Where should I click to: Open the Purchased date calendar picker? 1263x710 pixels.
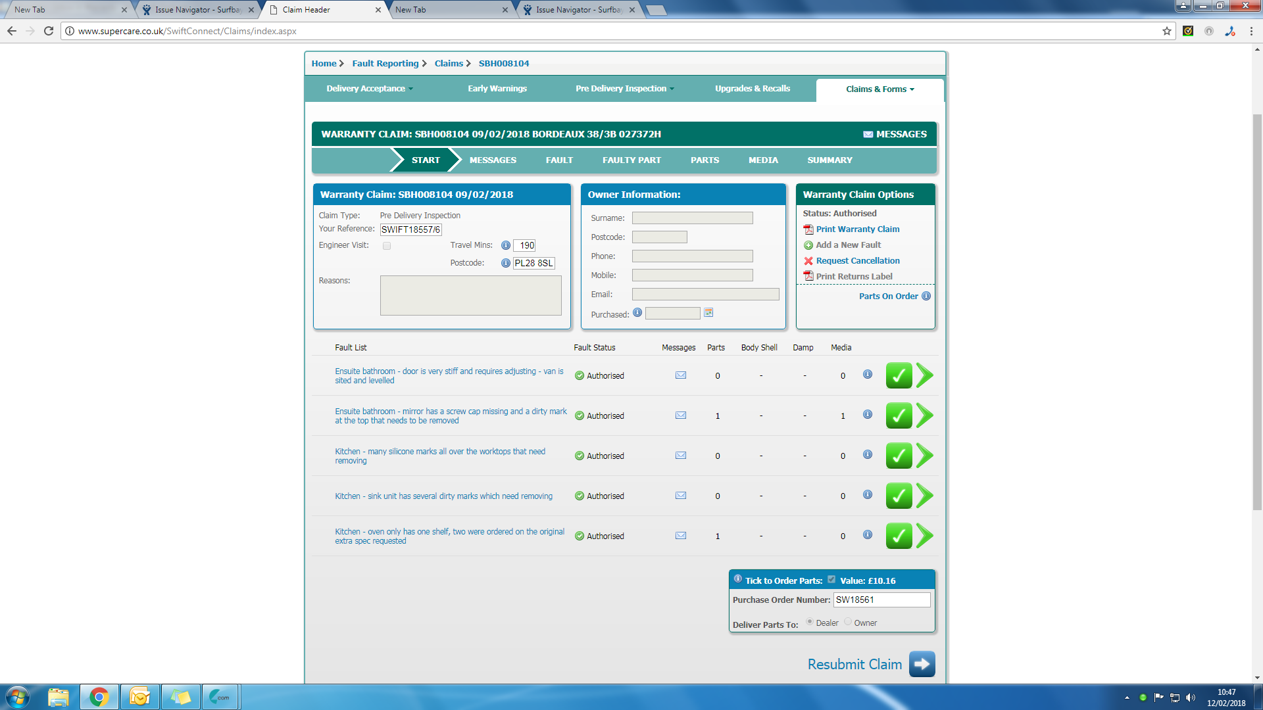coord(708,313)
